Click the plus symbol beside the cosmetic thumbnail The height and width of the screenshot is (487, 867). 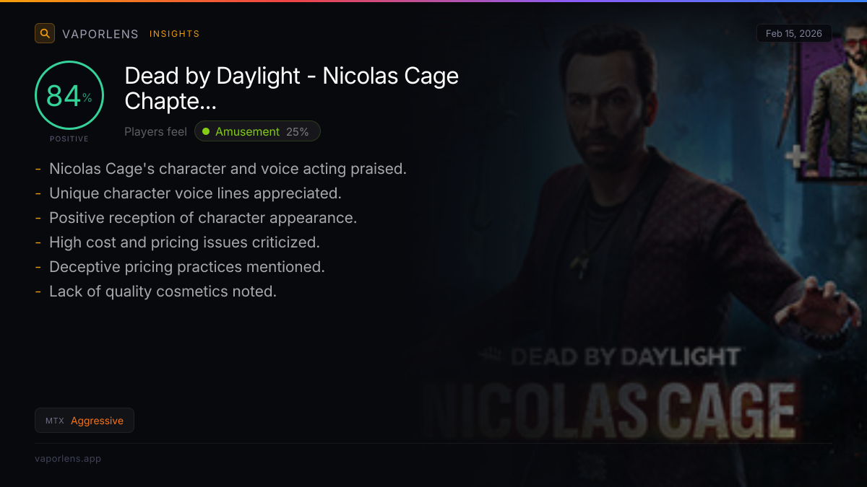(797, 157)
